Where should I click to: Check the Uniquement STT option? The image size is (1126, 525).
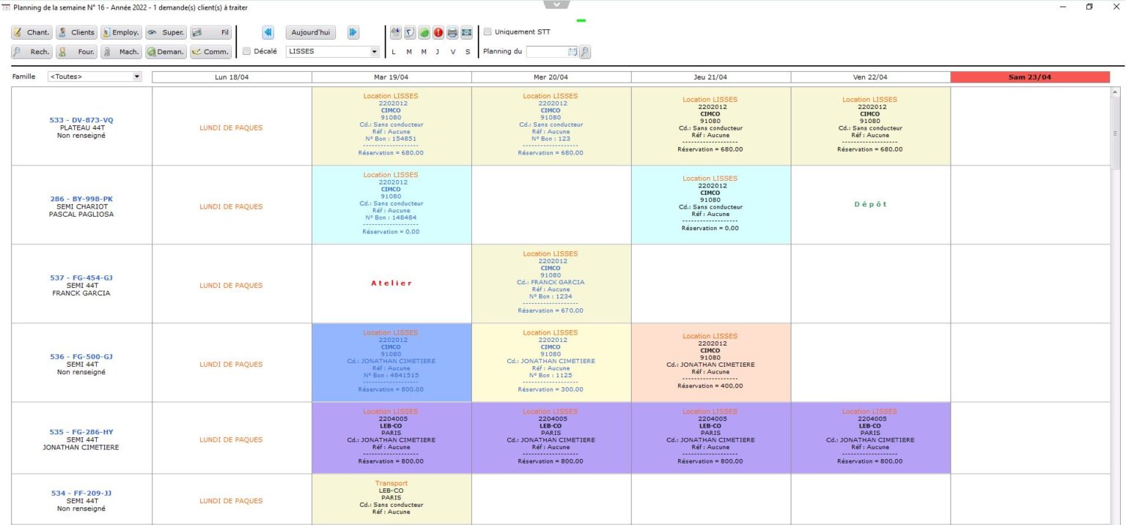point(487,31)
